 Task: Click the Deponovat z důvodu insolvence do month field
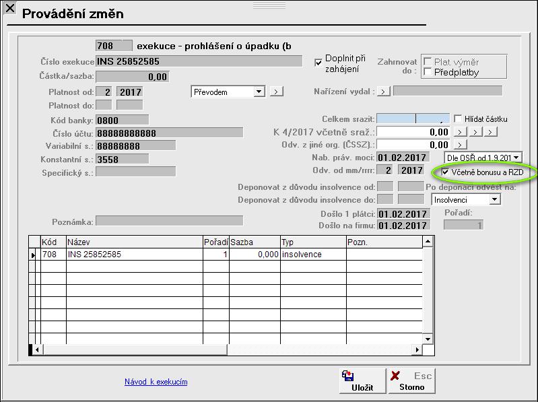pyautogui.click(x=385, y=199)
